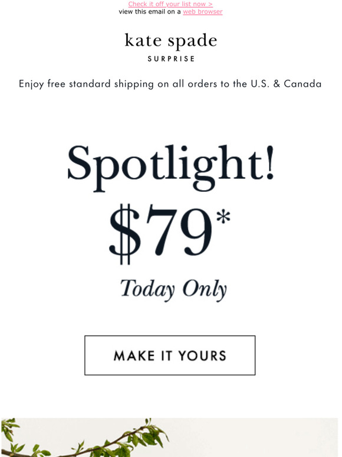The image size is (342, 457).
Task: Click the word 'Enjoy' in shipping banner
Action: pyautogui.click(x=31, y=84)
